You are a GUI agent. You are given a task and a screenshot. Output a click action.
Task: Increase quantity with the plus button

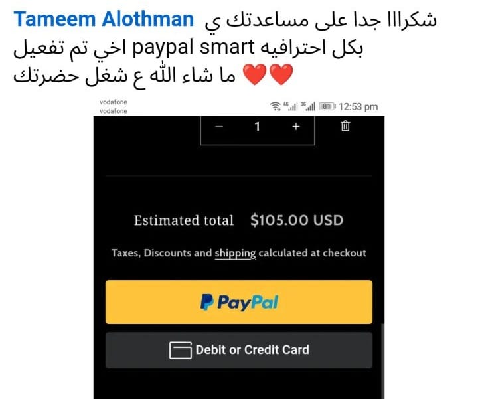point(295,127)
